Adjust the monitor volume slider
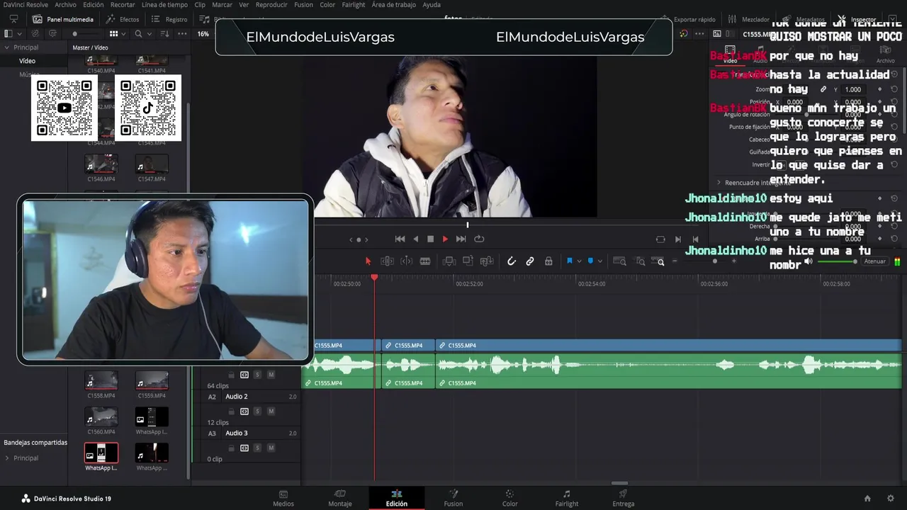Viewport: 907px width, 510px height. (x=838, y=261)
